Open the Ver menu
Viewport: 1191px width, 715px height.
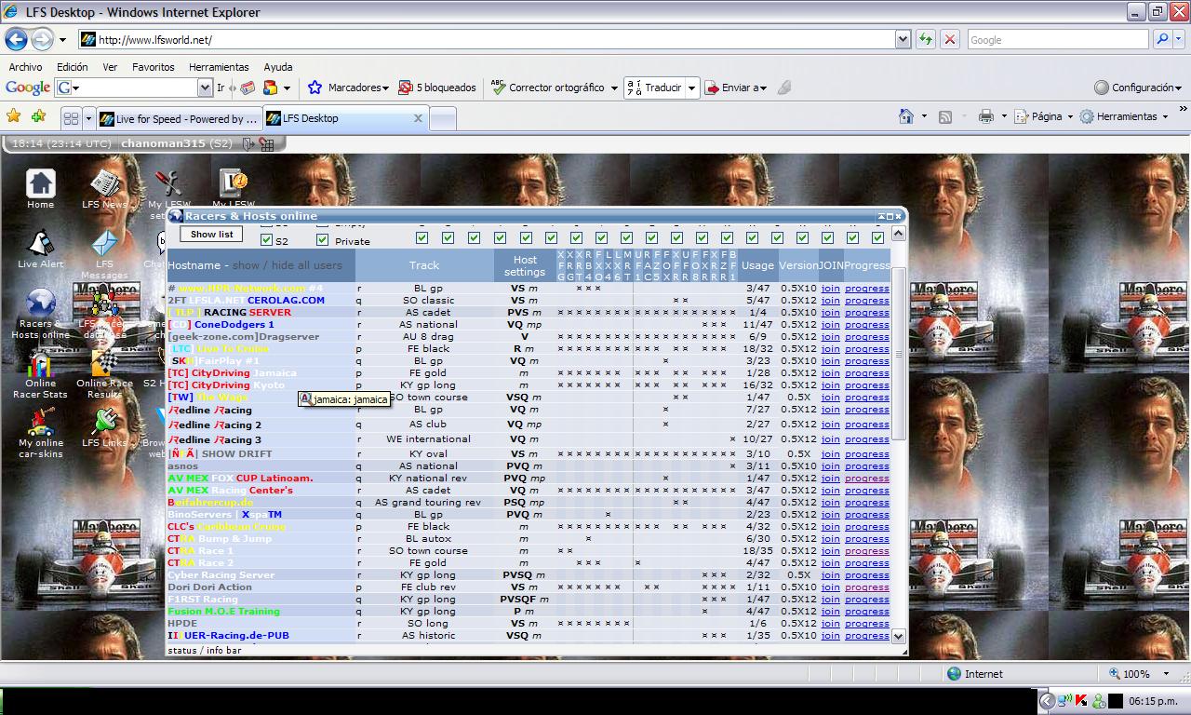pyautogui.click(x=110, y=67)
